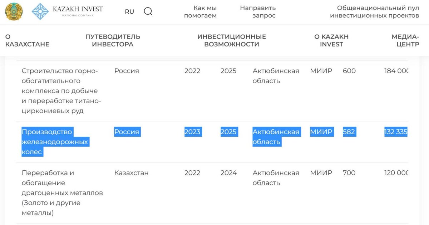Image resolution: width=429 pixels, height=225 pixels.
Task: Switch language via RU selector
Action: tap(129, 11)
